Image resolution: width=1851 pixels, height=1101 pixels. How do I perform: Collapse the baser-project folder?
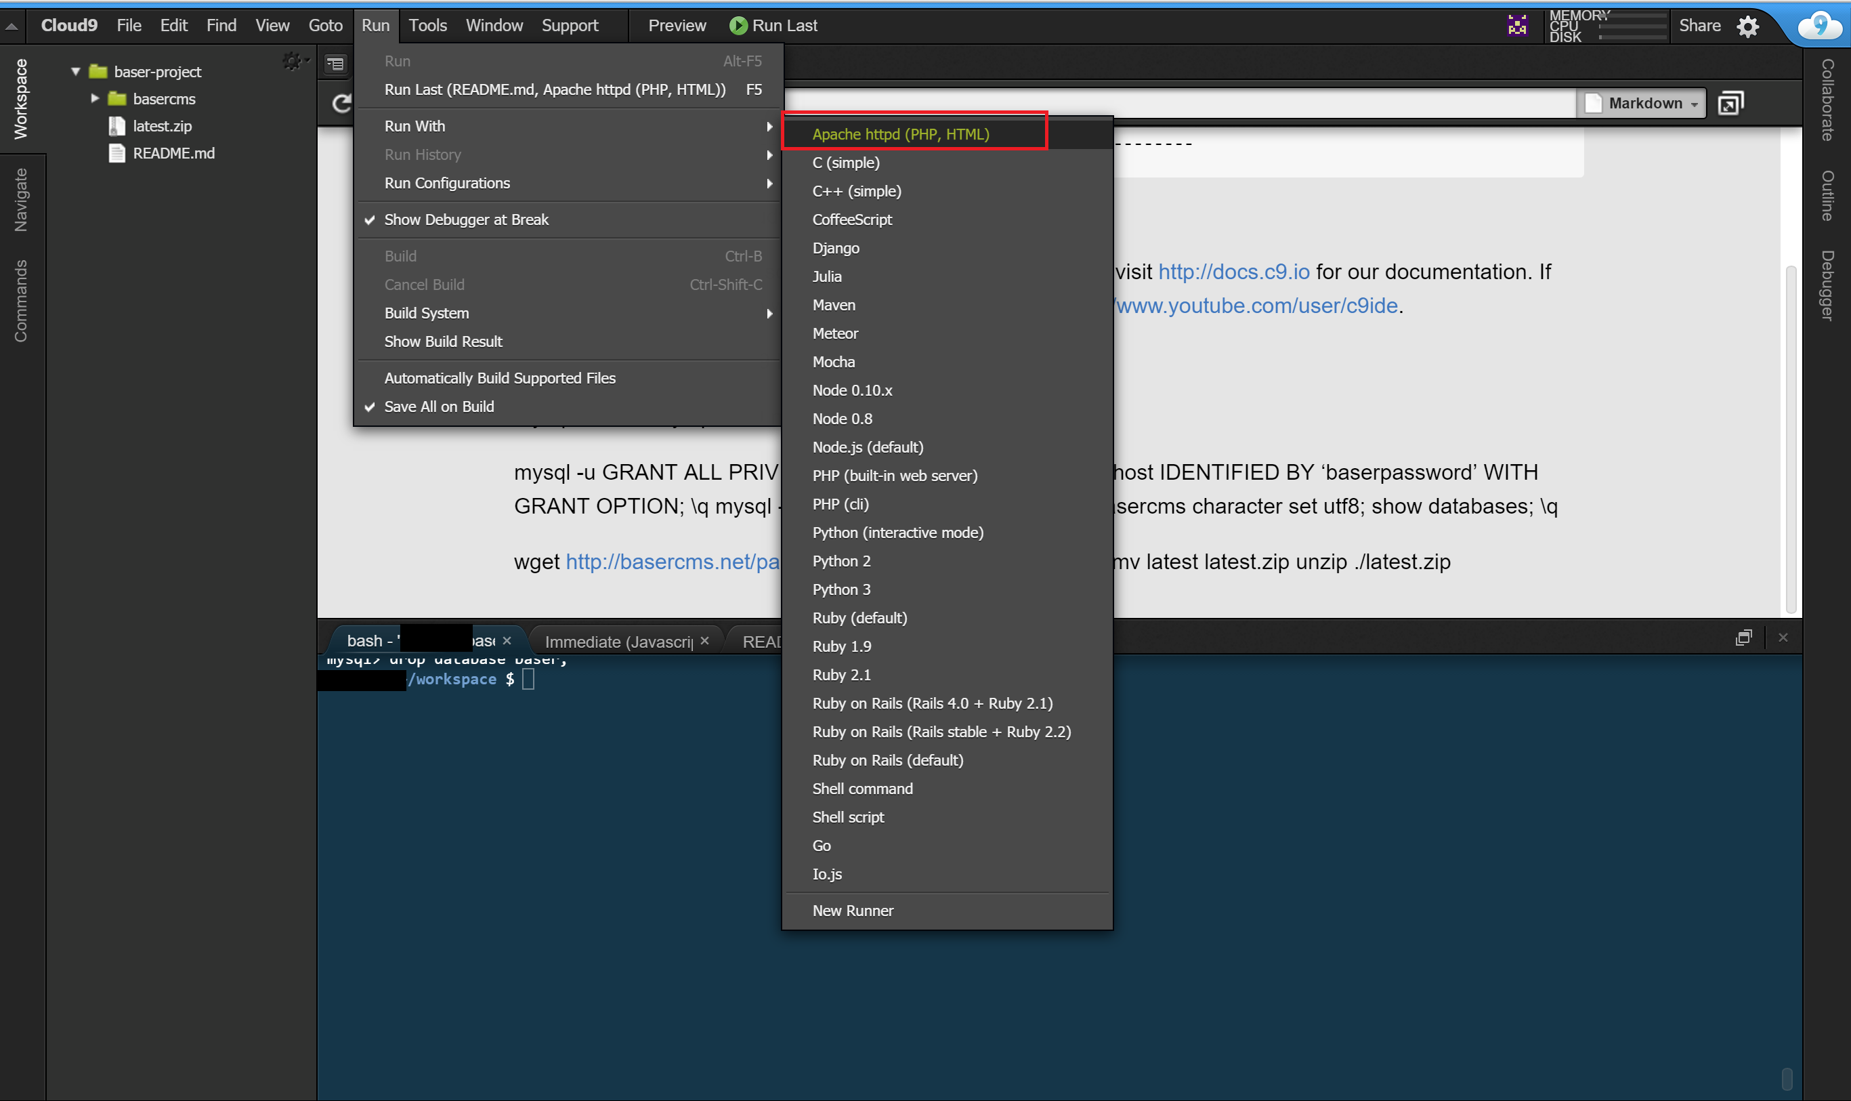(x=76, y=72)
